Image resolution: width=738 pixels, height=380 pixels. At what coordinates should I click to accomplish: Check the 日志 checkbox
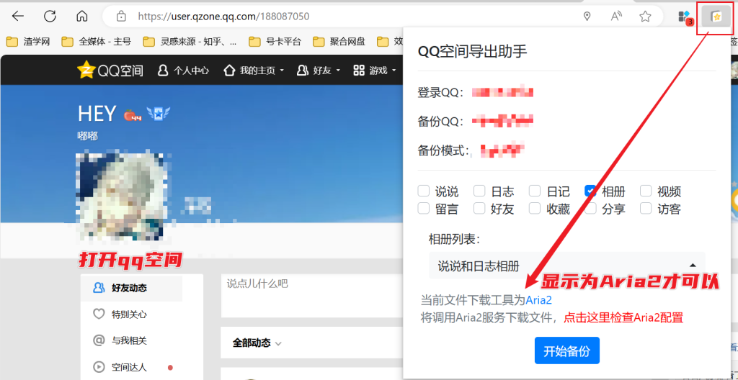[x=479, y=191]
